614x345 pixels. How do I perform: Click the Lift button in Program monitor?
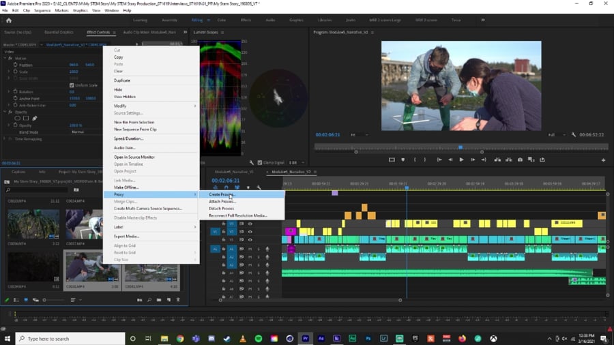(497, 160)
